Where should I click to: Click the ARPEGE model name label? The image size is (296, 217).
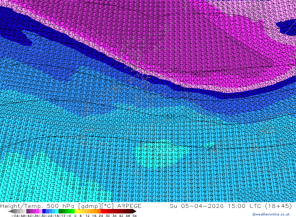point(129,206)
